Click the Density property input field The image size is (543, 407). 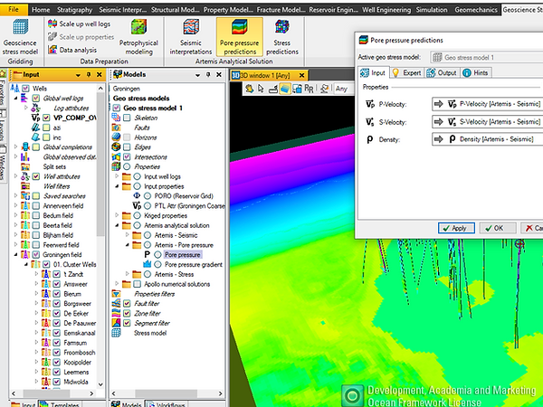coord(489,138)
